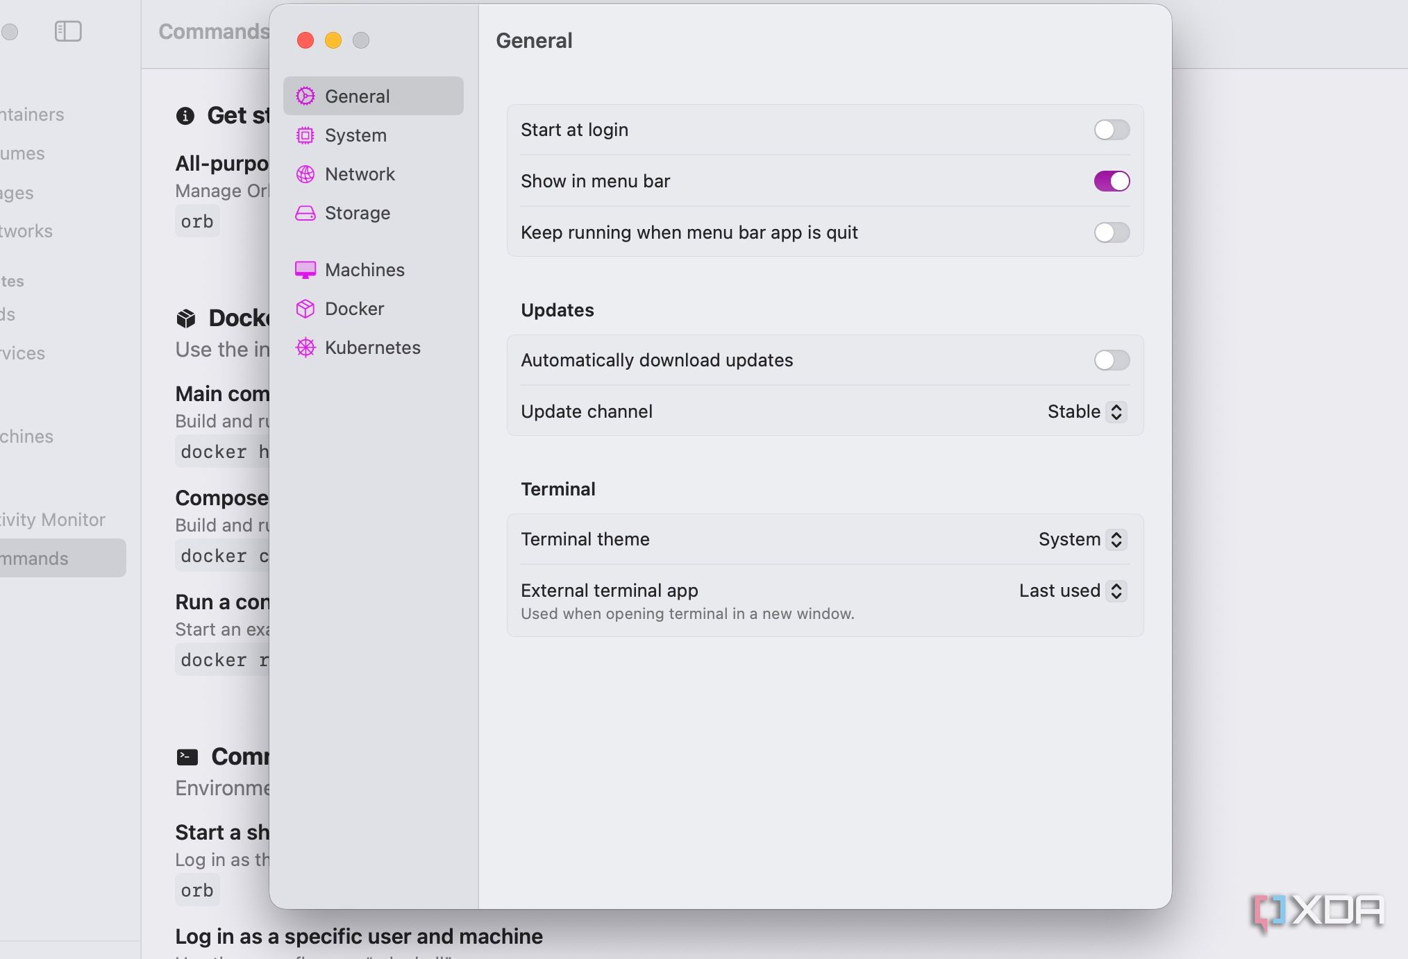Image resolution: width=1408 pixels, height=959 pixels.
Task: Click the Machines monitor icon in the settings sidebar
Action: [305, 270]
